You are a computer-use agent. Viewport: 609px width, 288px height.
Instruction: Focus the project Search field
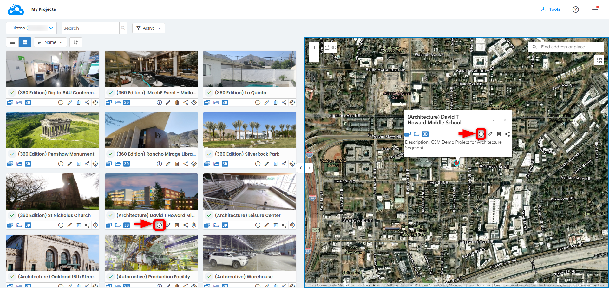pyautogui.click(x=91, y=28)
